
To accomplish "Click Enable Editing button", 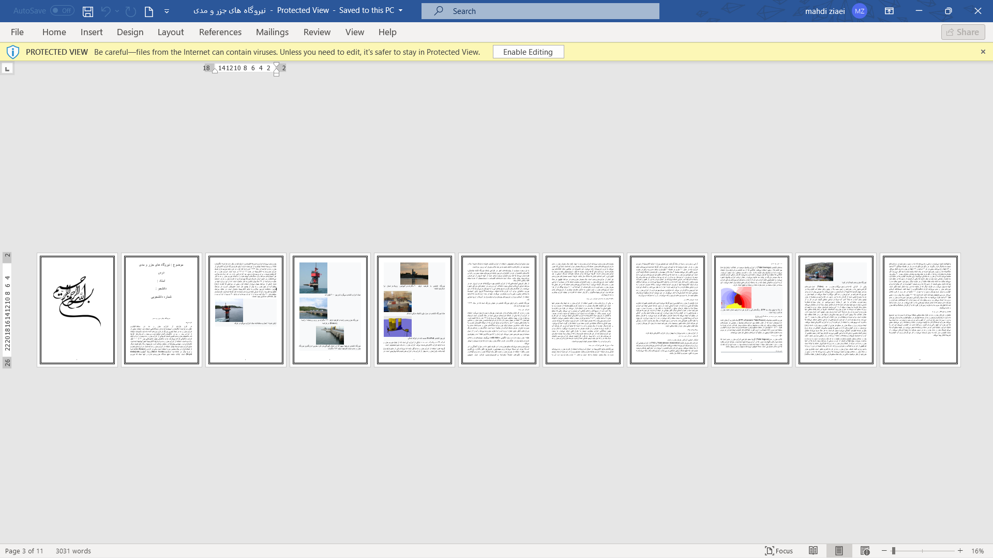I will (528, 52).
